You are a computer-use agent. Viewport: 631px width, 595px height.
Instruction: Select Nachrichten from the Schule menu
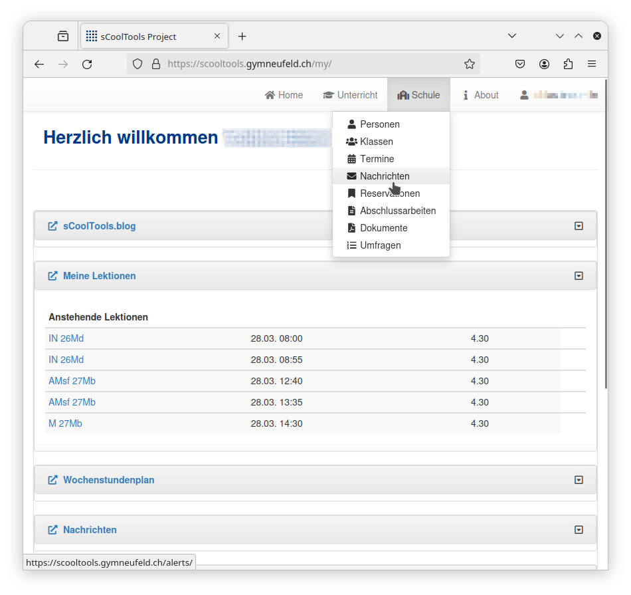click(x=385, y=176)
